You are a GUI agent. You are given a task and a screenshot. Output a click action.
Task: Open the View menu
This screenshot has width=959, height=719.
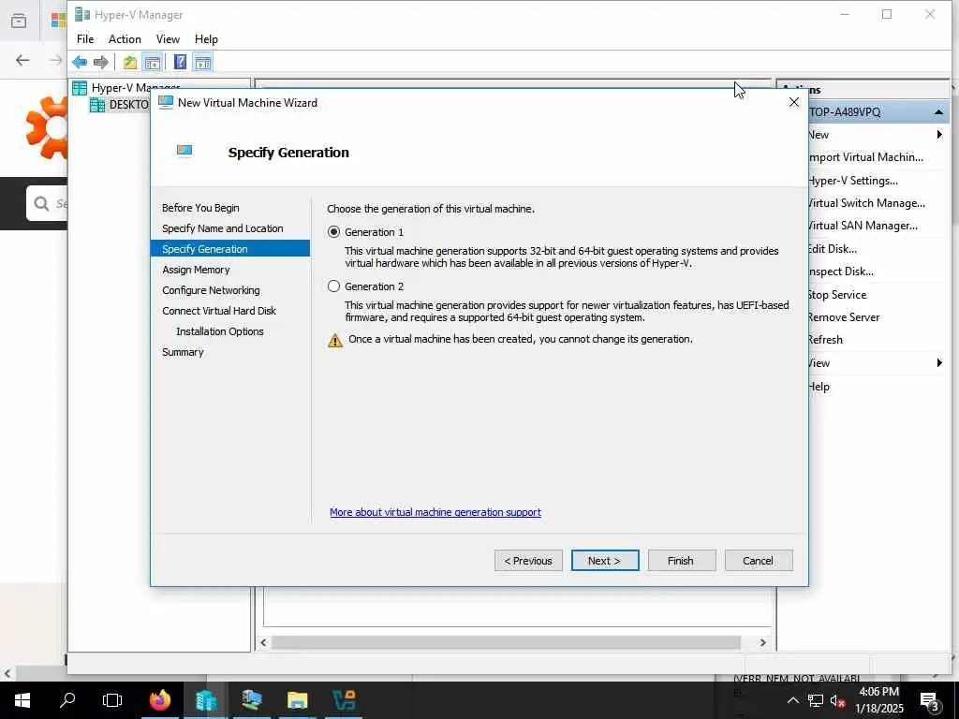click(168, 39)
